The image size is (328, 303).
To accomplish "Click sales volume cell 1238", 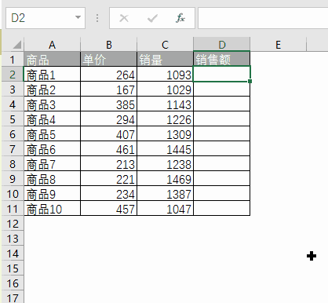I will (x=165, y=163).
